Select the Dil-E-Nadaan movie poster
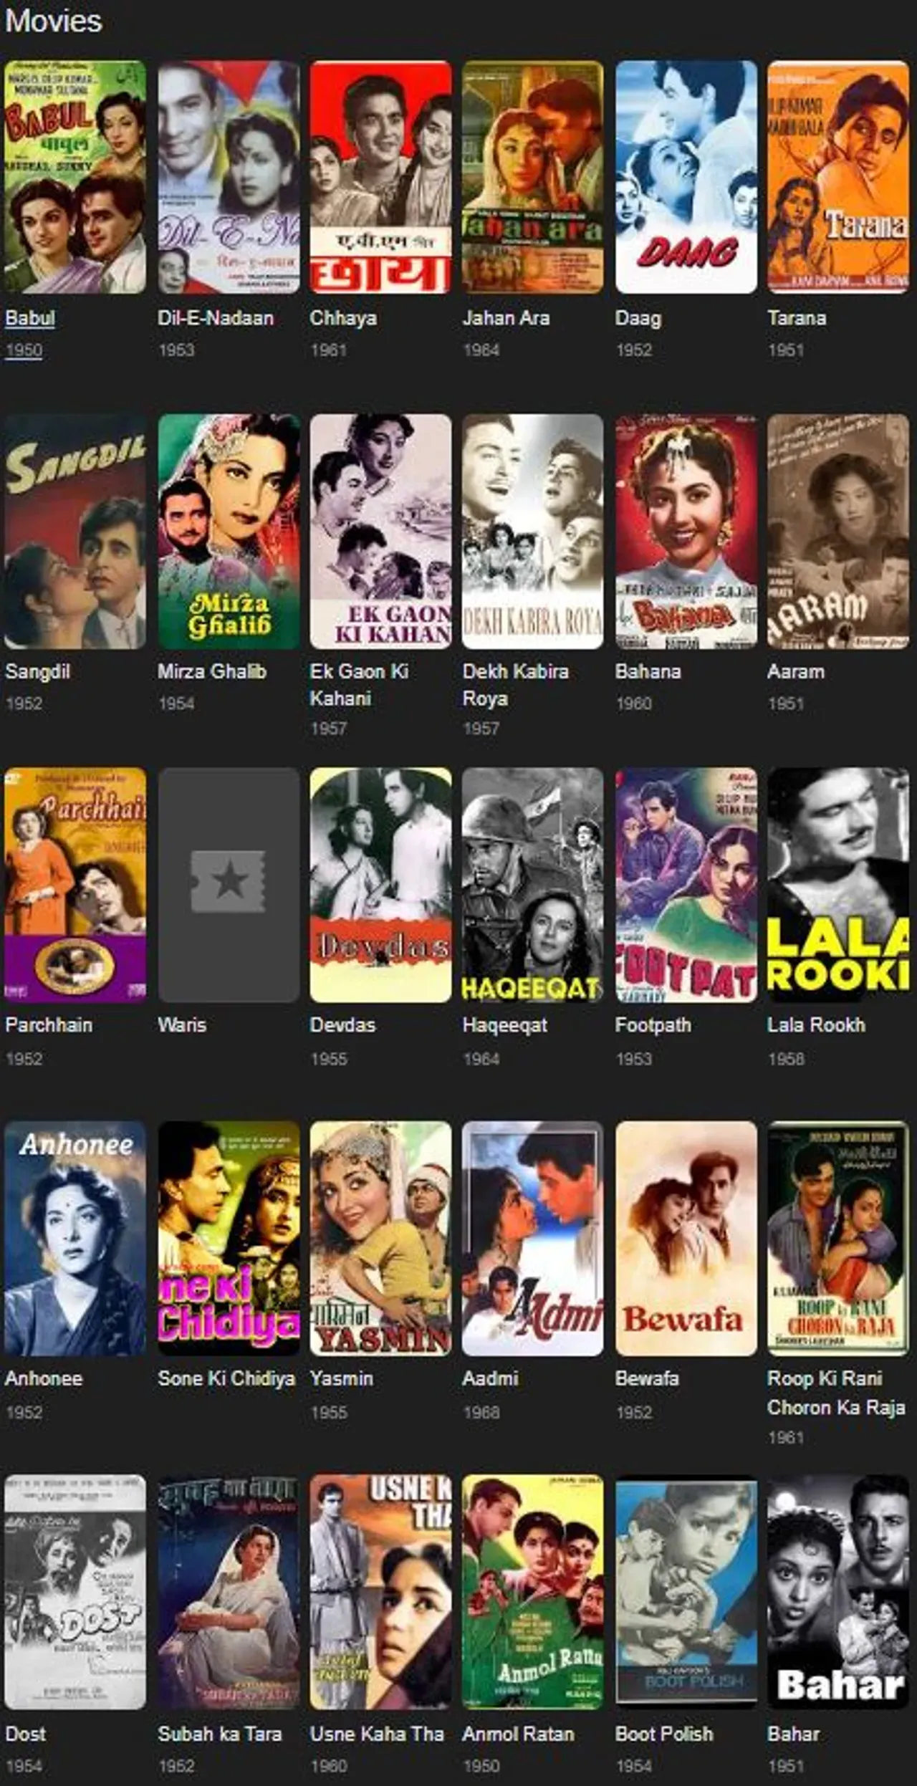This screenshot has width=917, height=1786. tap(229, 177)
